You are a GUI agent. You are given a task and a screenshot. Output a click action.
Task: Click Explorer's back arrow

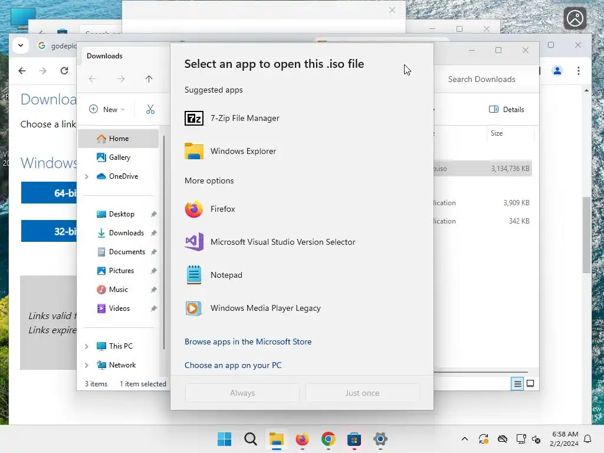click(x=93, y=79)
